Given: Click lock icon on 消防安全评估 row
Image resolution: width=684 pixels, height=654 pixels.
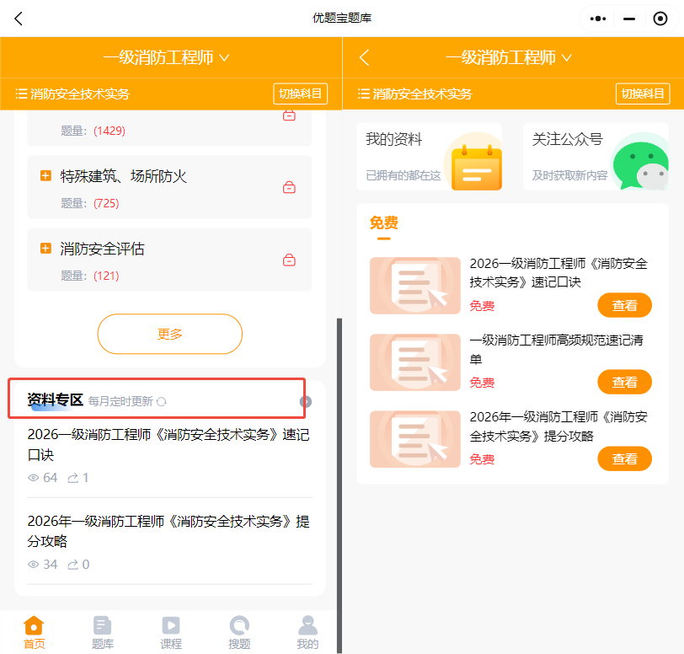Looking at the screenshot, I should tap(289, 260).
